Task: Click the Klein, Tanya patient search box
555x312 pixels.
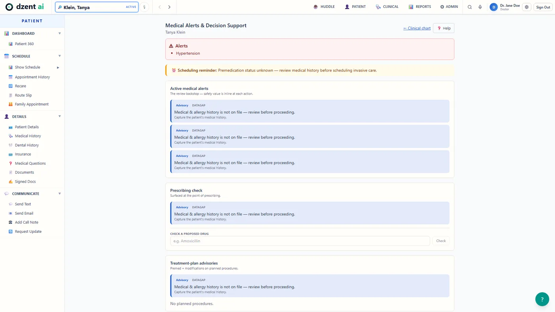Action: (x=97, y=7)
